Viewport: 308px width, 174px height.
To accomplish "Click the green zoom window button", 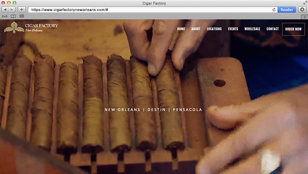I will pyautogui.click(x=15, y=3).
